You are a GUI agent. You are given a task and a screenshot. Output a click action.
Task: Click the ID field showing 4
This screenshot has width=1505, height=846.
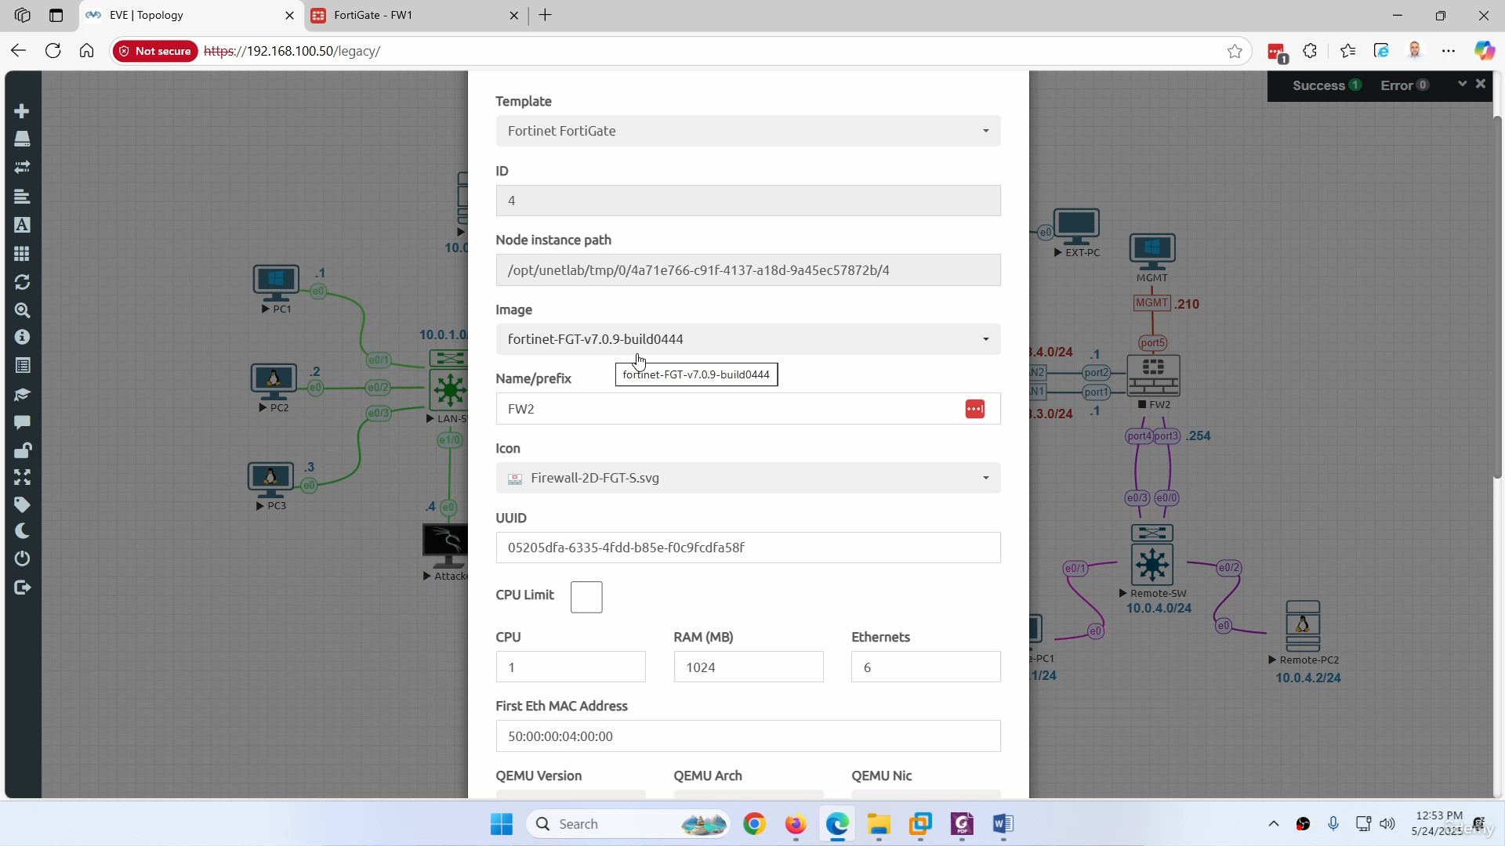[748, 201]
